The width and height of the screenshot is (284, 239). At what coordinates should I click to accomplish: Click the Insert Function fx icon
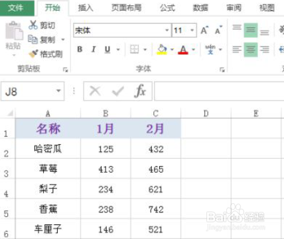(140, 91)
